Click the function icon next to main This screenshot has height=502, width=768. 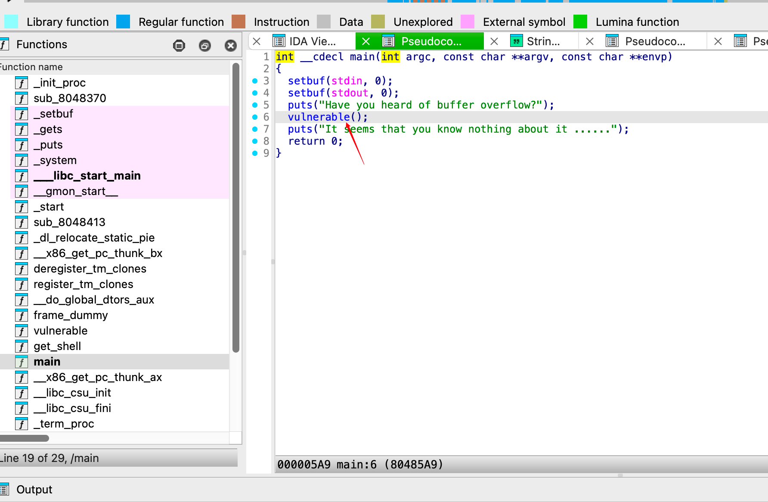(22, 362)
